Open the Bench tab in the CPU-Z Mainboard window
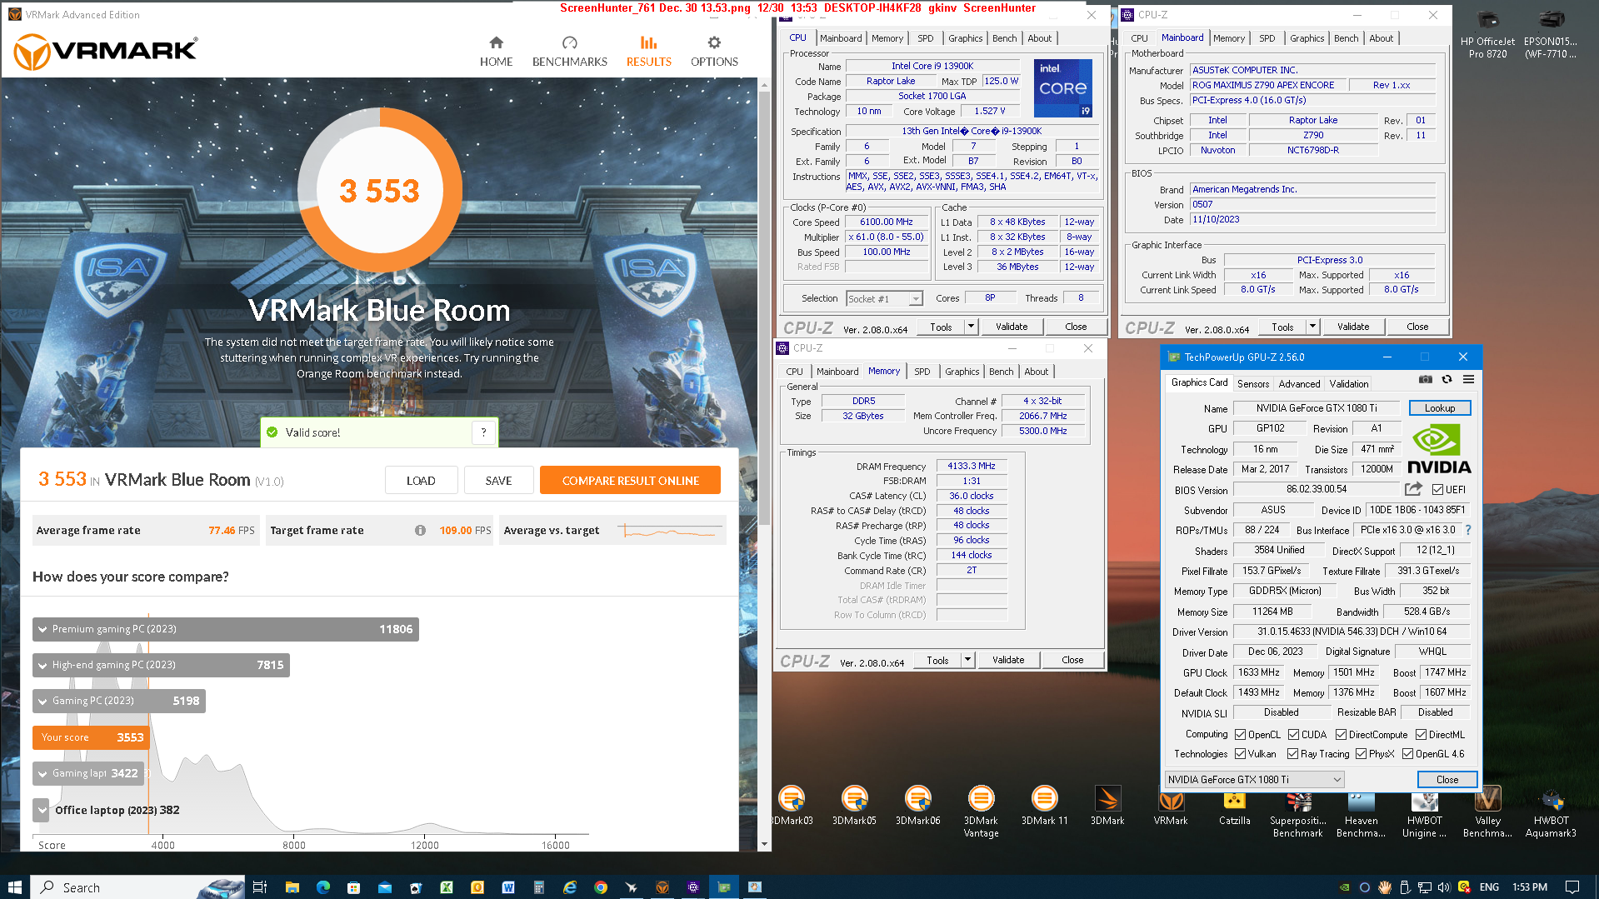 [x=1346, y=38]
